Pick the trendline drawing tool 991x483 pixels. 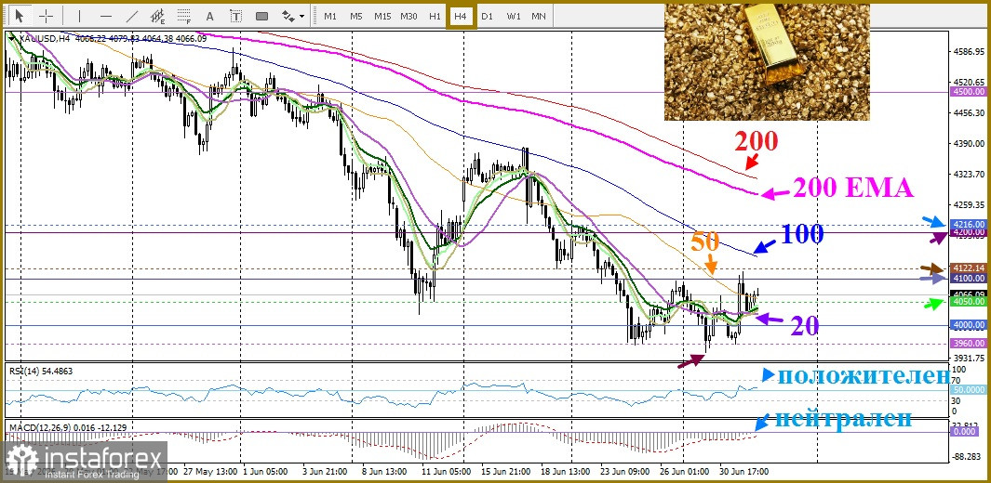pos(131,16)
